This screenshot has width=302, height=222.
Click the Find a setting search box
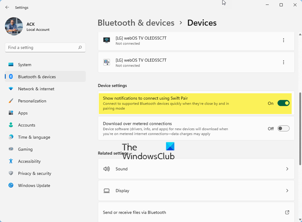click(x=41, y=48)
